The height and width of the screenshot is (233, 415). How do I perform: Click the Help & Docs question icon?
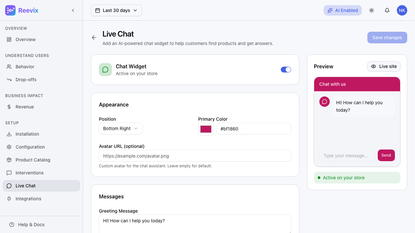(12, 225)
